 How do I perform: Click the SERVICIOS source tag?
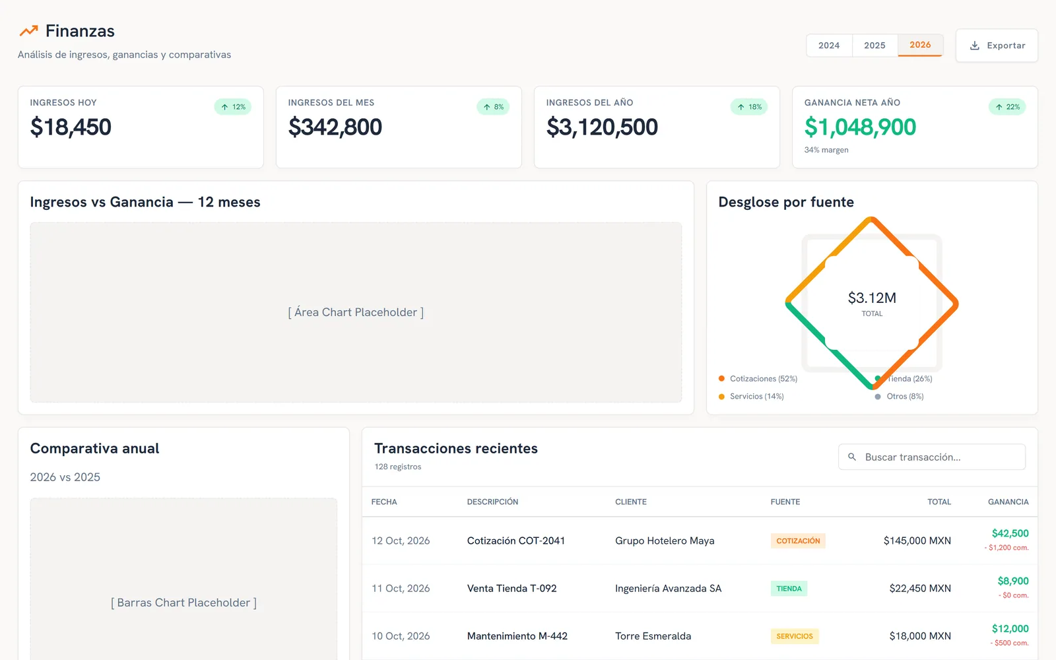(795, 636)
